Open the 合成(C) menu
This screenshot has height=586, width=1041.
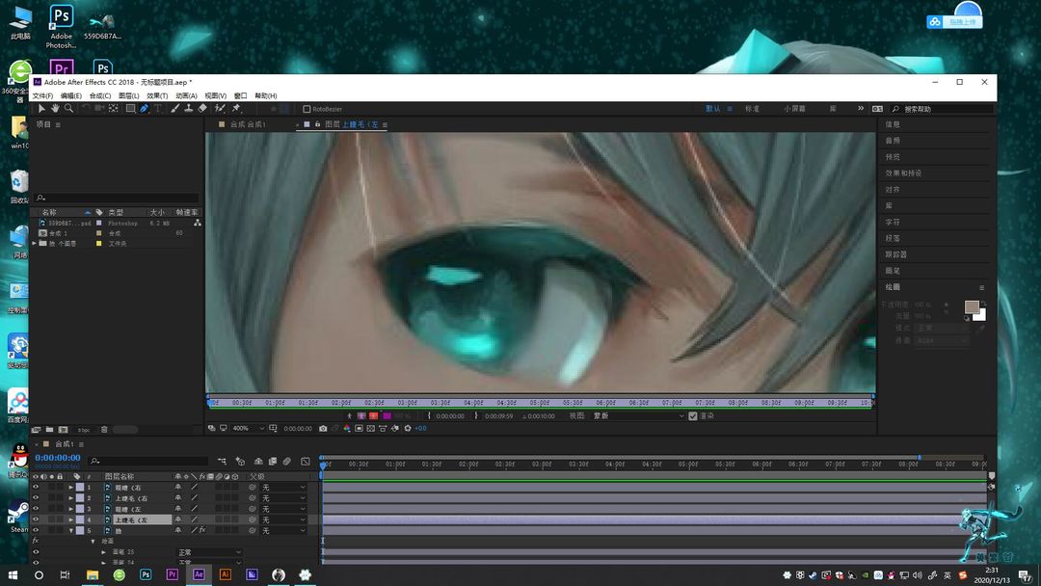coord(99,95)
